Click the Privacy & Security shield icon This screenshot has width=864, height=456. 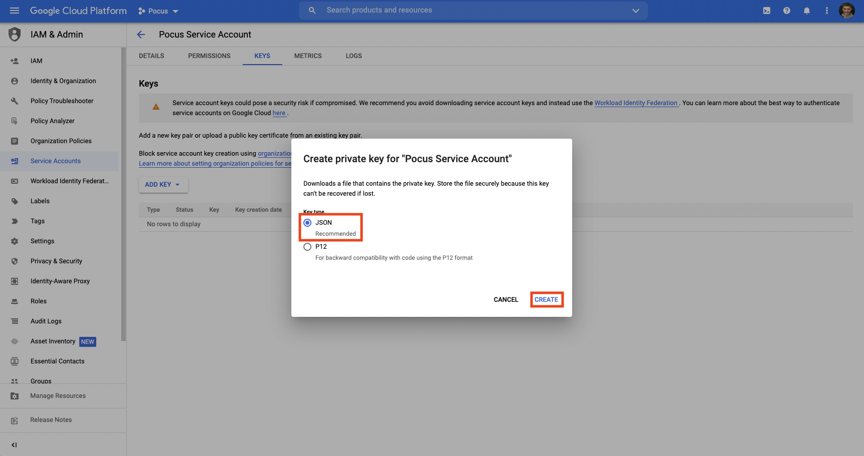[x=15, y=261]
